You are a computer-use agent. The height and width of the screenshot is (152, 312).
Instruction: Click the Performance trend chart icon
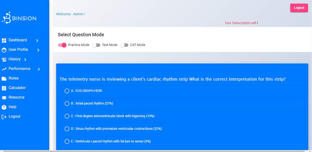coord(4,69)
